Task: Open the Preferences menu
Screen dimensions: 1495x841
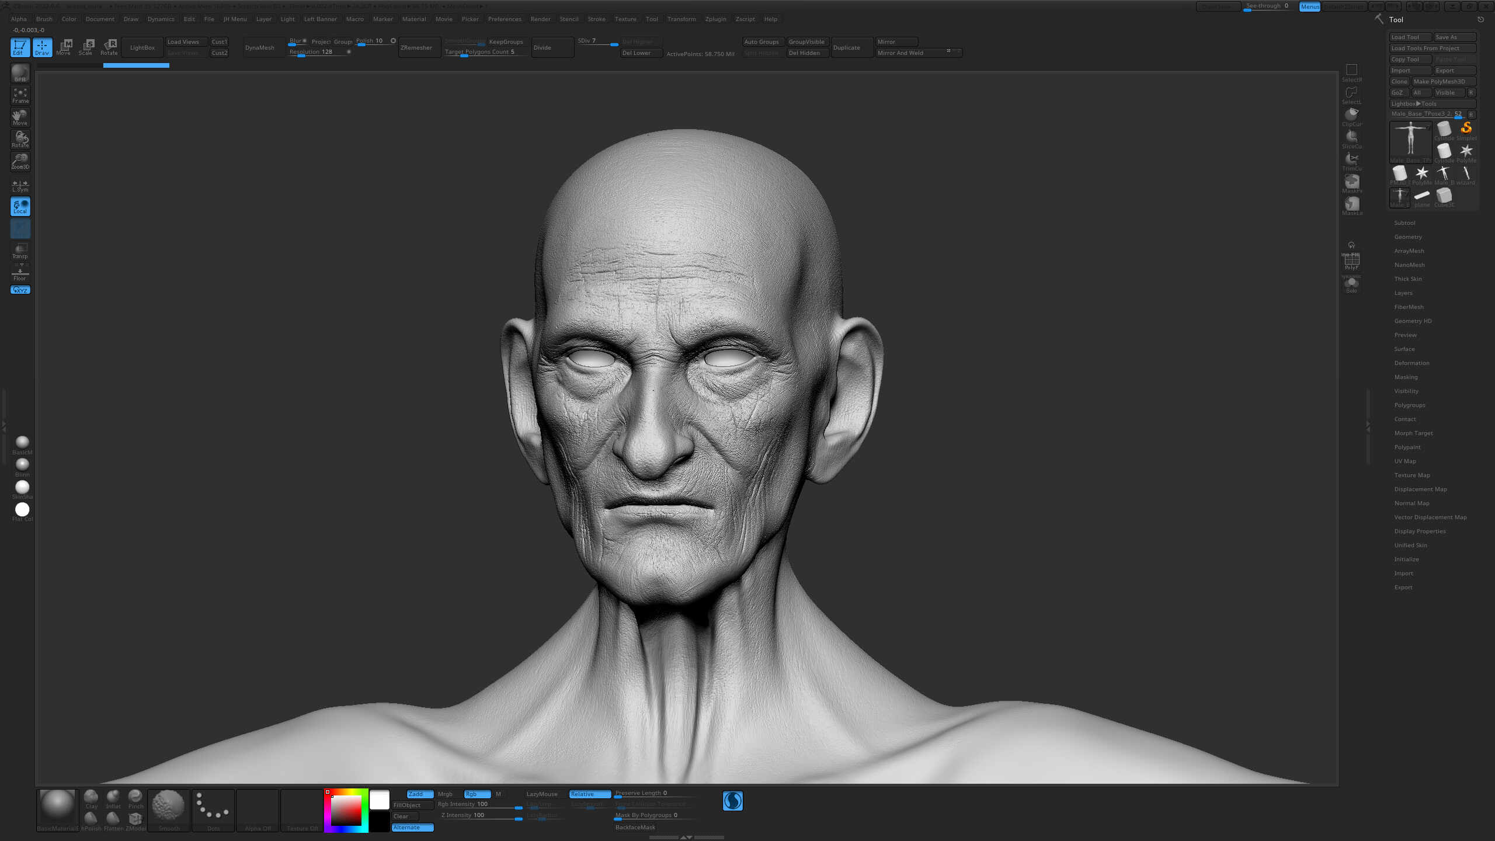Action: tap(505, 19)
